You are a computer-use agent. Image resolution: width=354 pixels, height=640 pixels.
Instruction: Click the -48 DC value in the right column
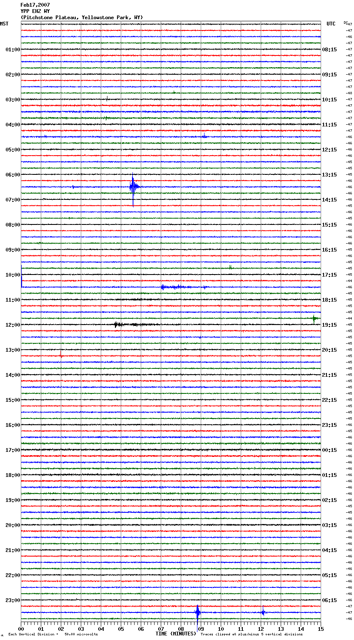(349, 93)
